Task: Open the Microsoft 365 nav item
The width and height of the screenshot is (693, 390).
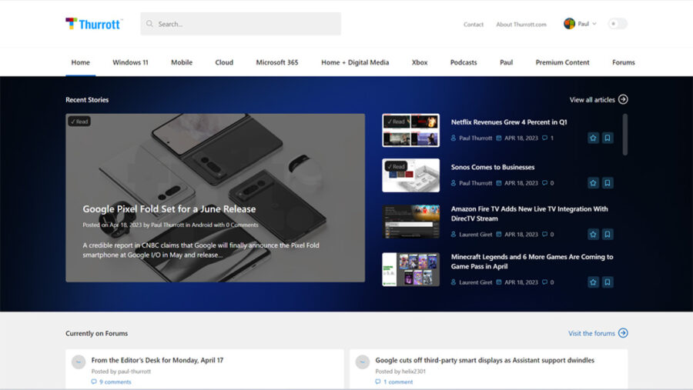Action: pos(276,62)
